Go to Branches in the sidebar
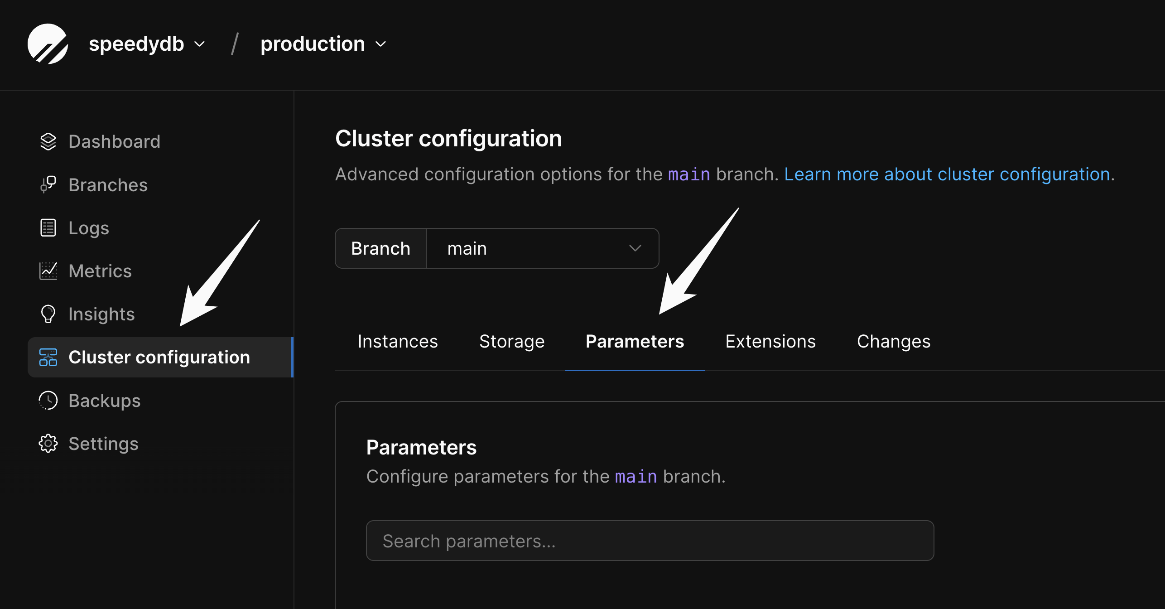 click(x=108, y=184)
